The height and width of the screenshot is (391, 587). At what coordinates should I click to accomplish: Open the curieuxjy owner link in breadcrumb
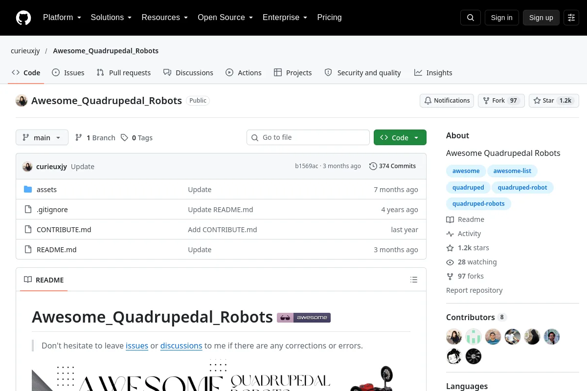coord(25,51)
